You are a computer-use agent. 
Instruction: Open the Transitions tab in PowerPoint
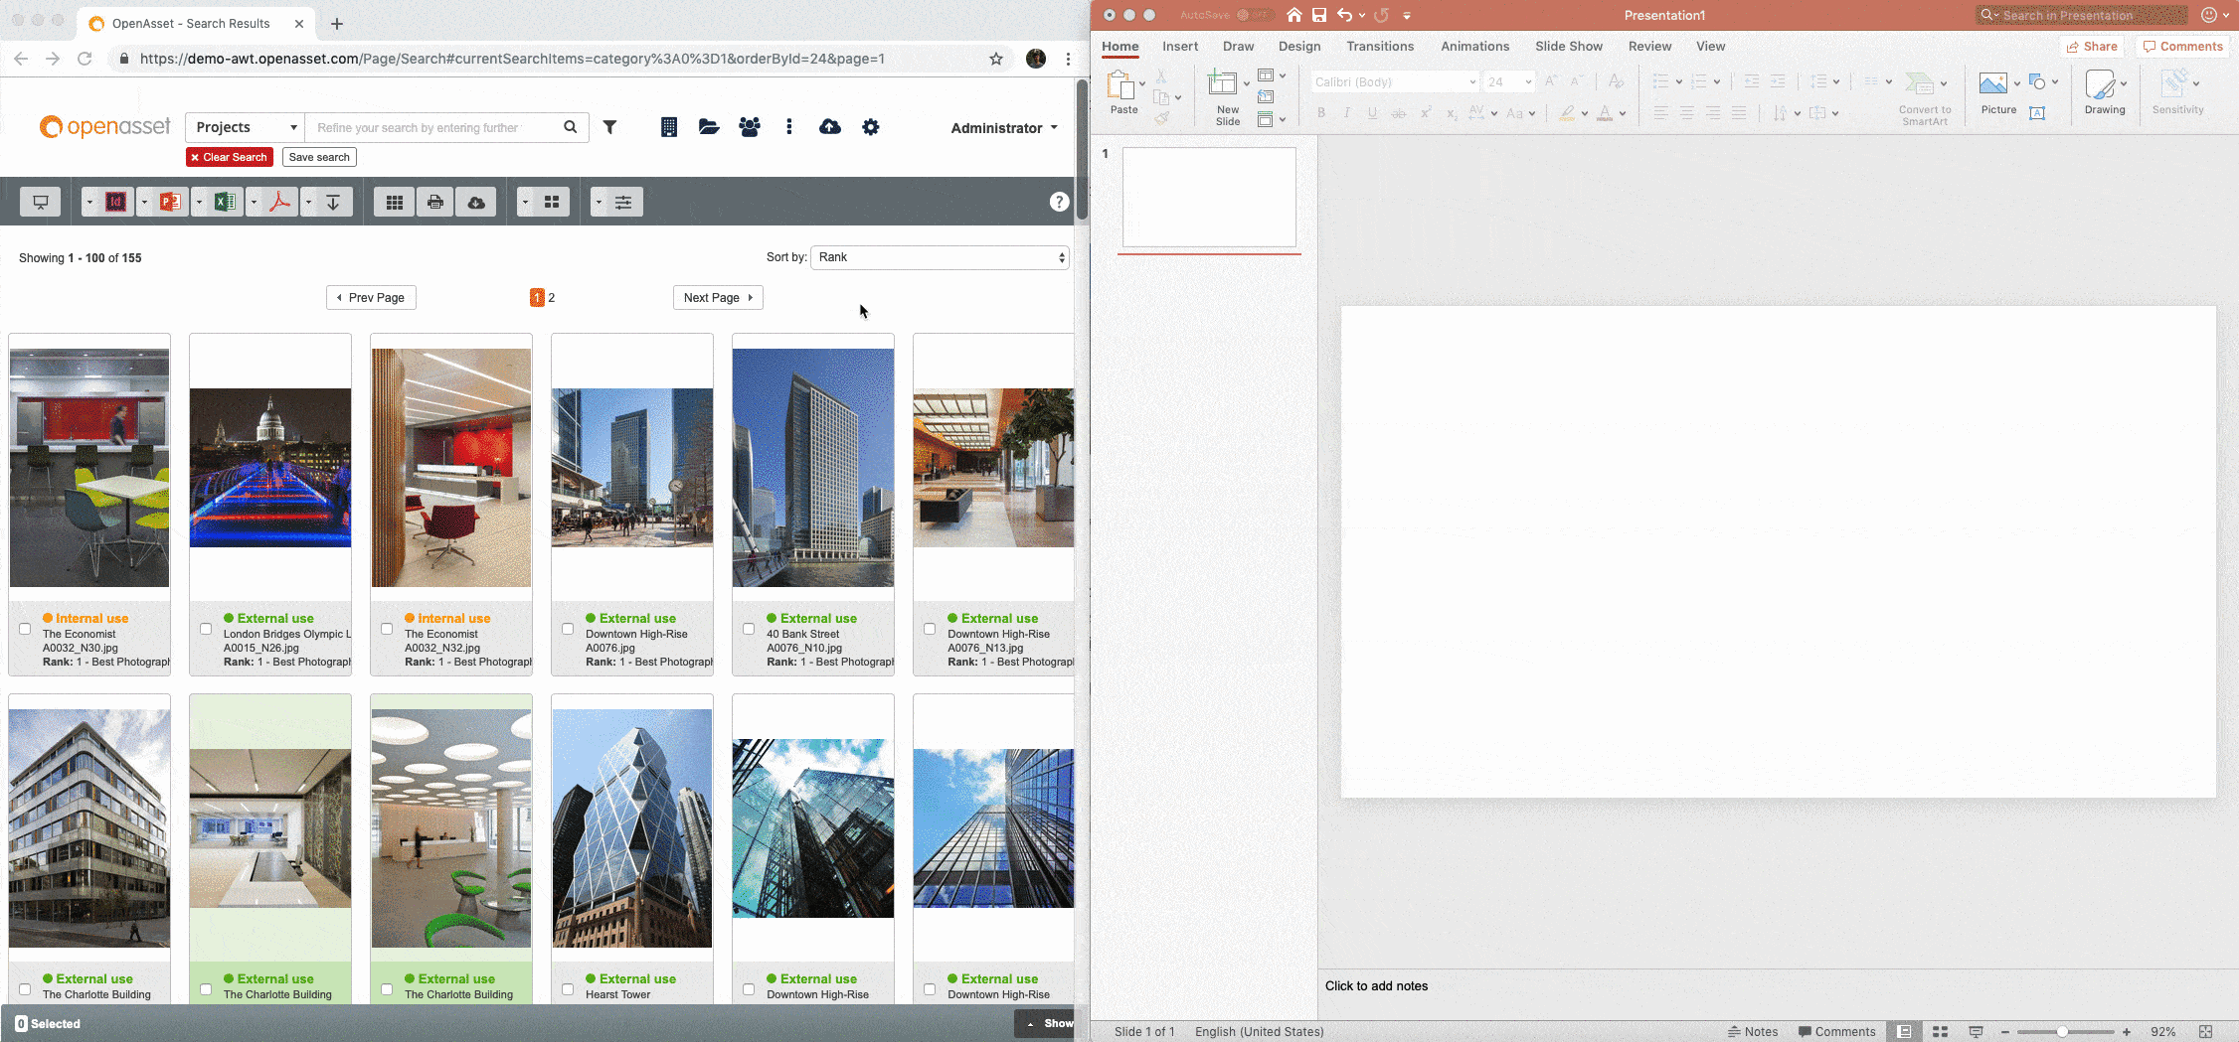coord(1380,47)
